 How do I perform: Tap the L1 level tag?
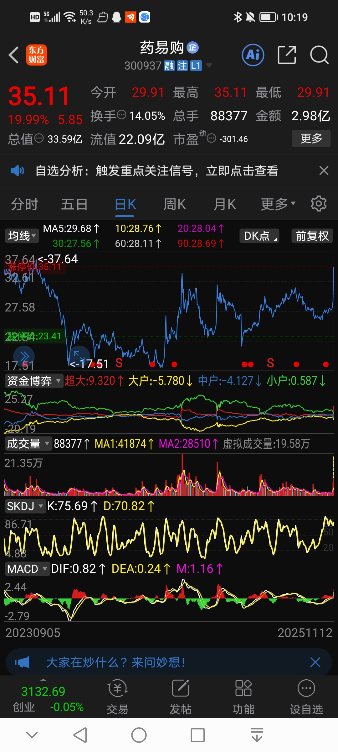pos(196,66)
